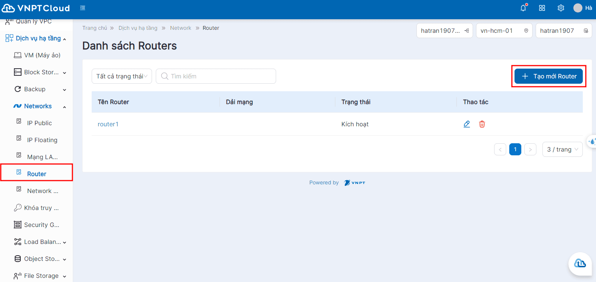
Task: Click the VNPTCloud logo
Action: coord(36,8)
